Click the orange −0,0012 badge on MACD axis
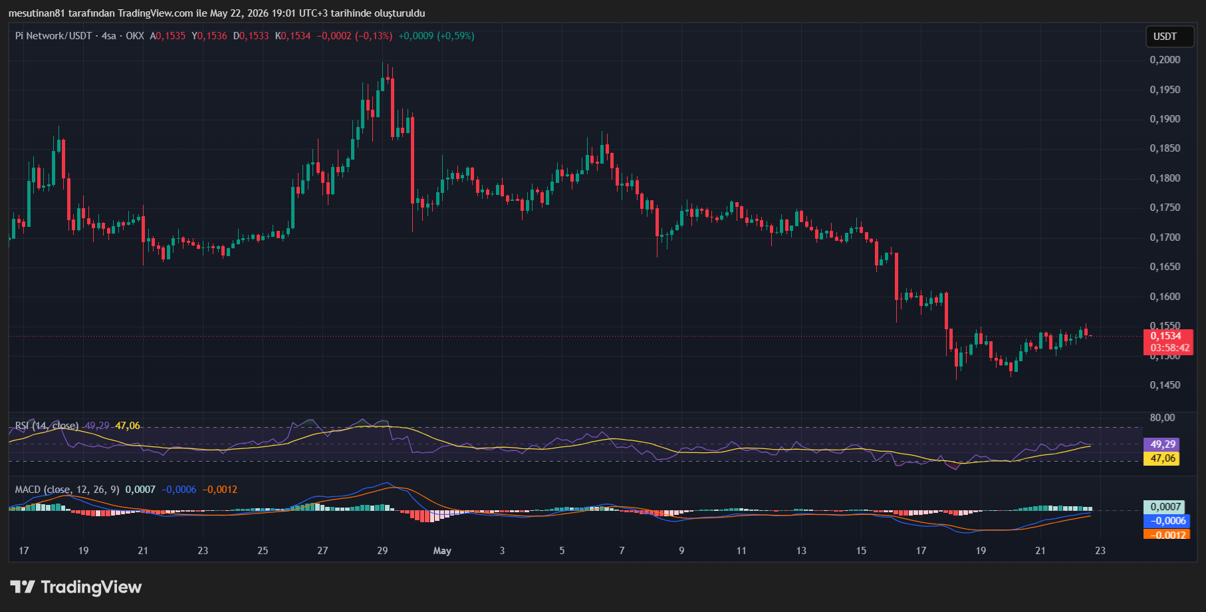Screen dimensions: 1206x612 pos(1167,535)
